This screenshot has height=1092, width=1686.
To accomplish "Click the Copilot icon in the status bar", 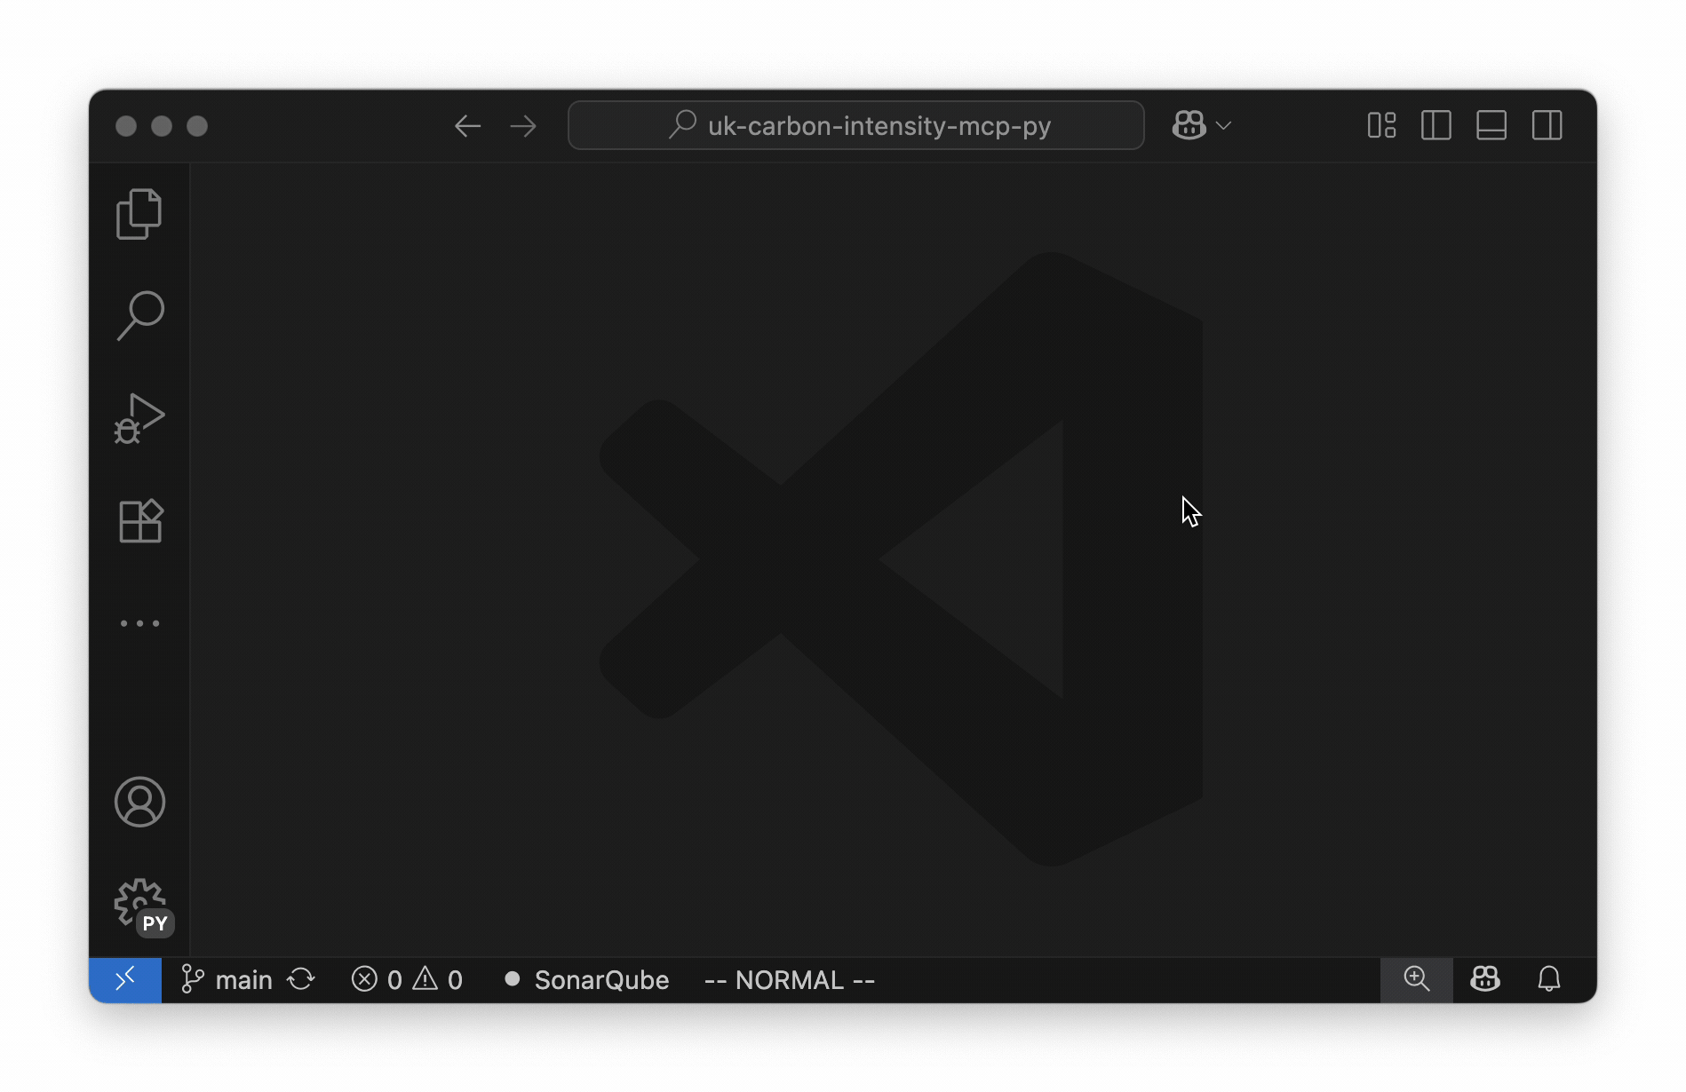I will tap(1484, 979).
